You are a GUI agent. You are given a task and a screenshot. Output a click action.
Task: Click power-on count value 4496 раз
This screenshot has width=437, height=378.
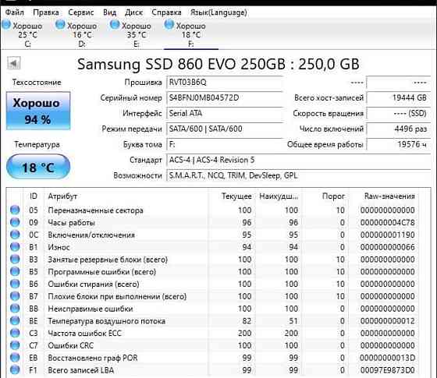(x=399, y=129)
